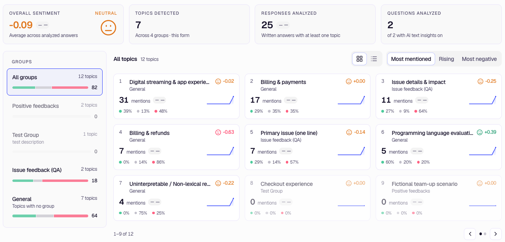Click the trend sparkline on Issue details & impact
This screenshot has width=505, height=242.
click(x=483, y=100)
